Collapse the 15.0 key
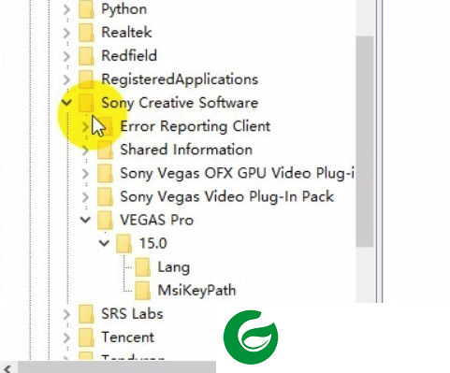This screenshot has width=450, height=373. (x=104, y=243)
